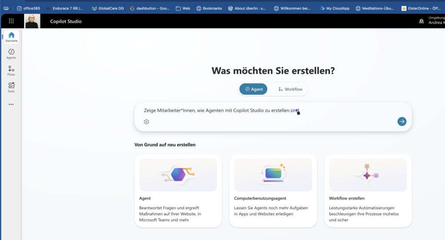
Task: Click text Lassen Sie Agents noch mehr Aufgaben
Action: [271, 208]
